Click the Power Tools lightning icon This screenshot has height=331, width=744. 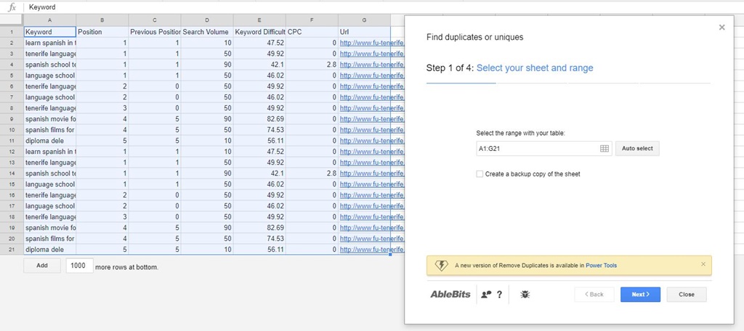(441, 265)
